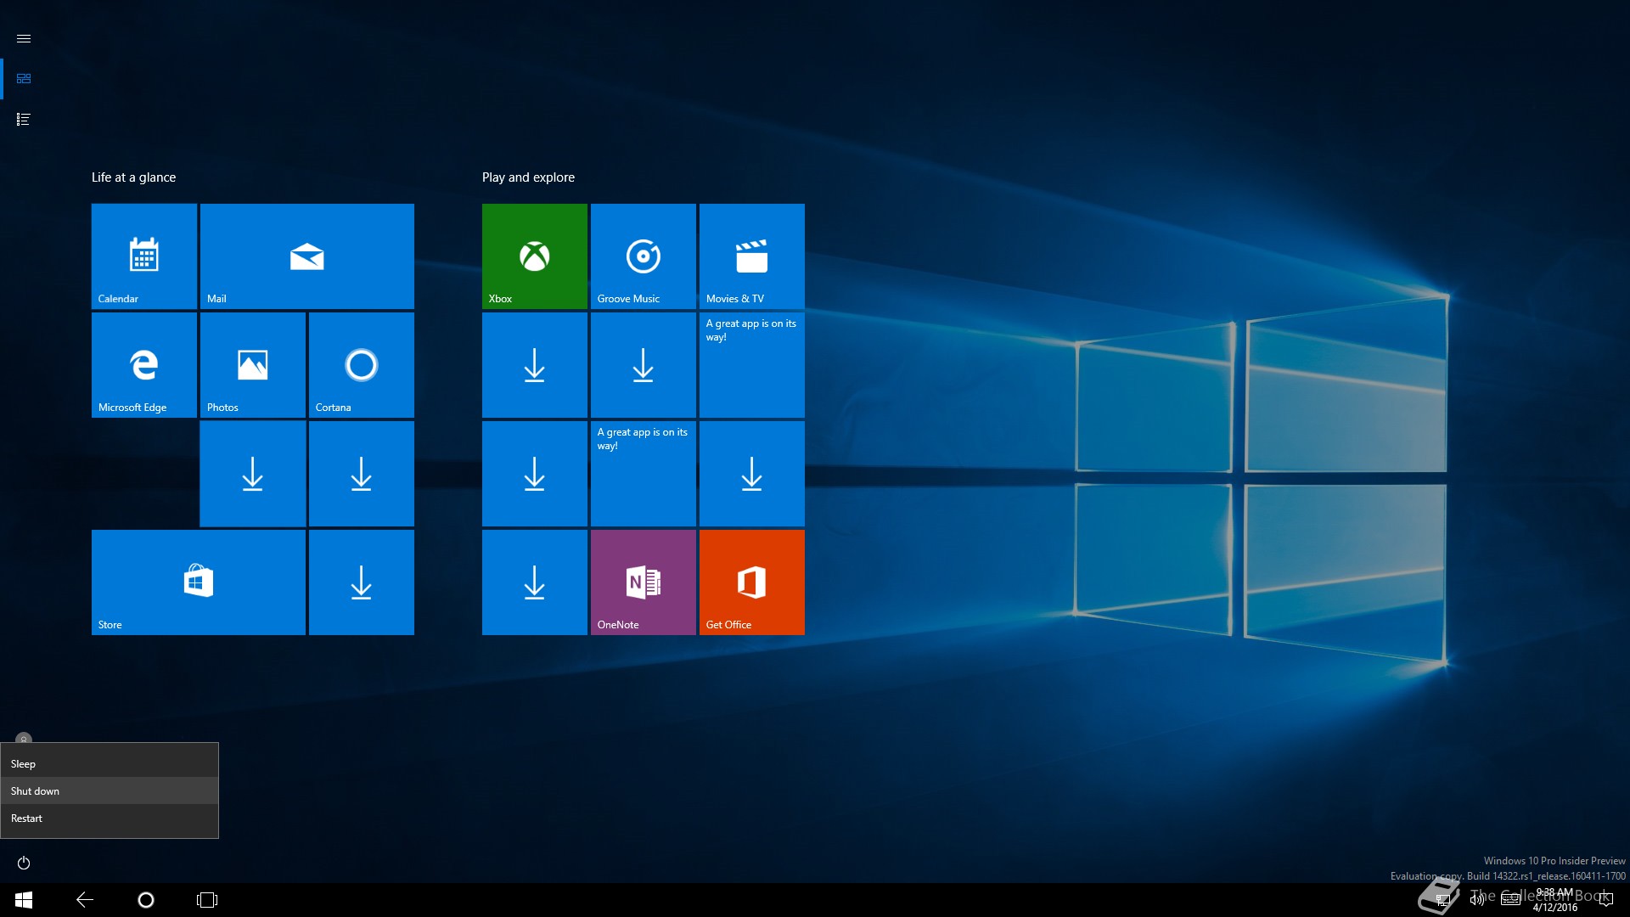Click the downloading tile directly below Xbox
1630x917 pixels.
(535, 365)
